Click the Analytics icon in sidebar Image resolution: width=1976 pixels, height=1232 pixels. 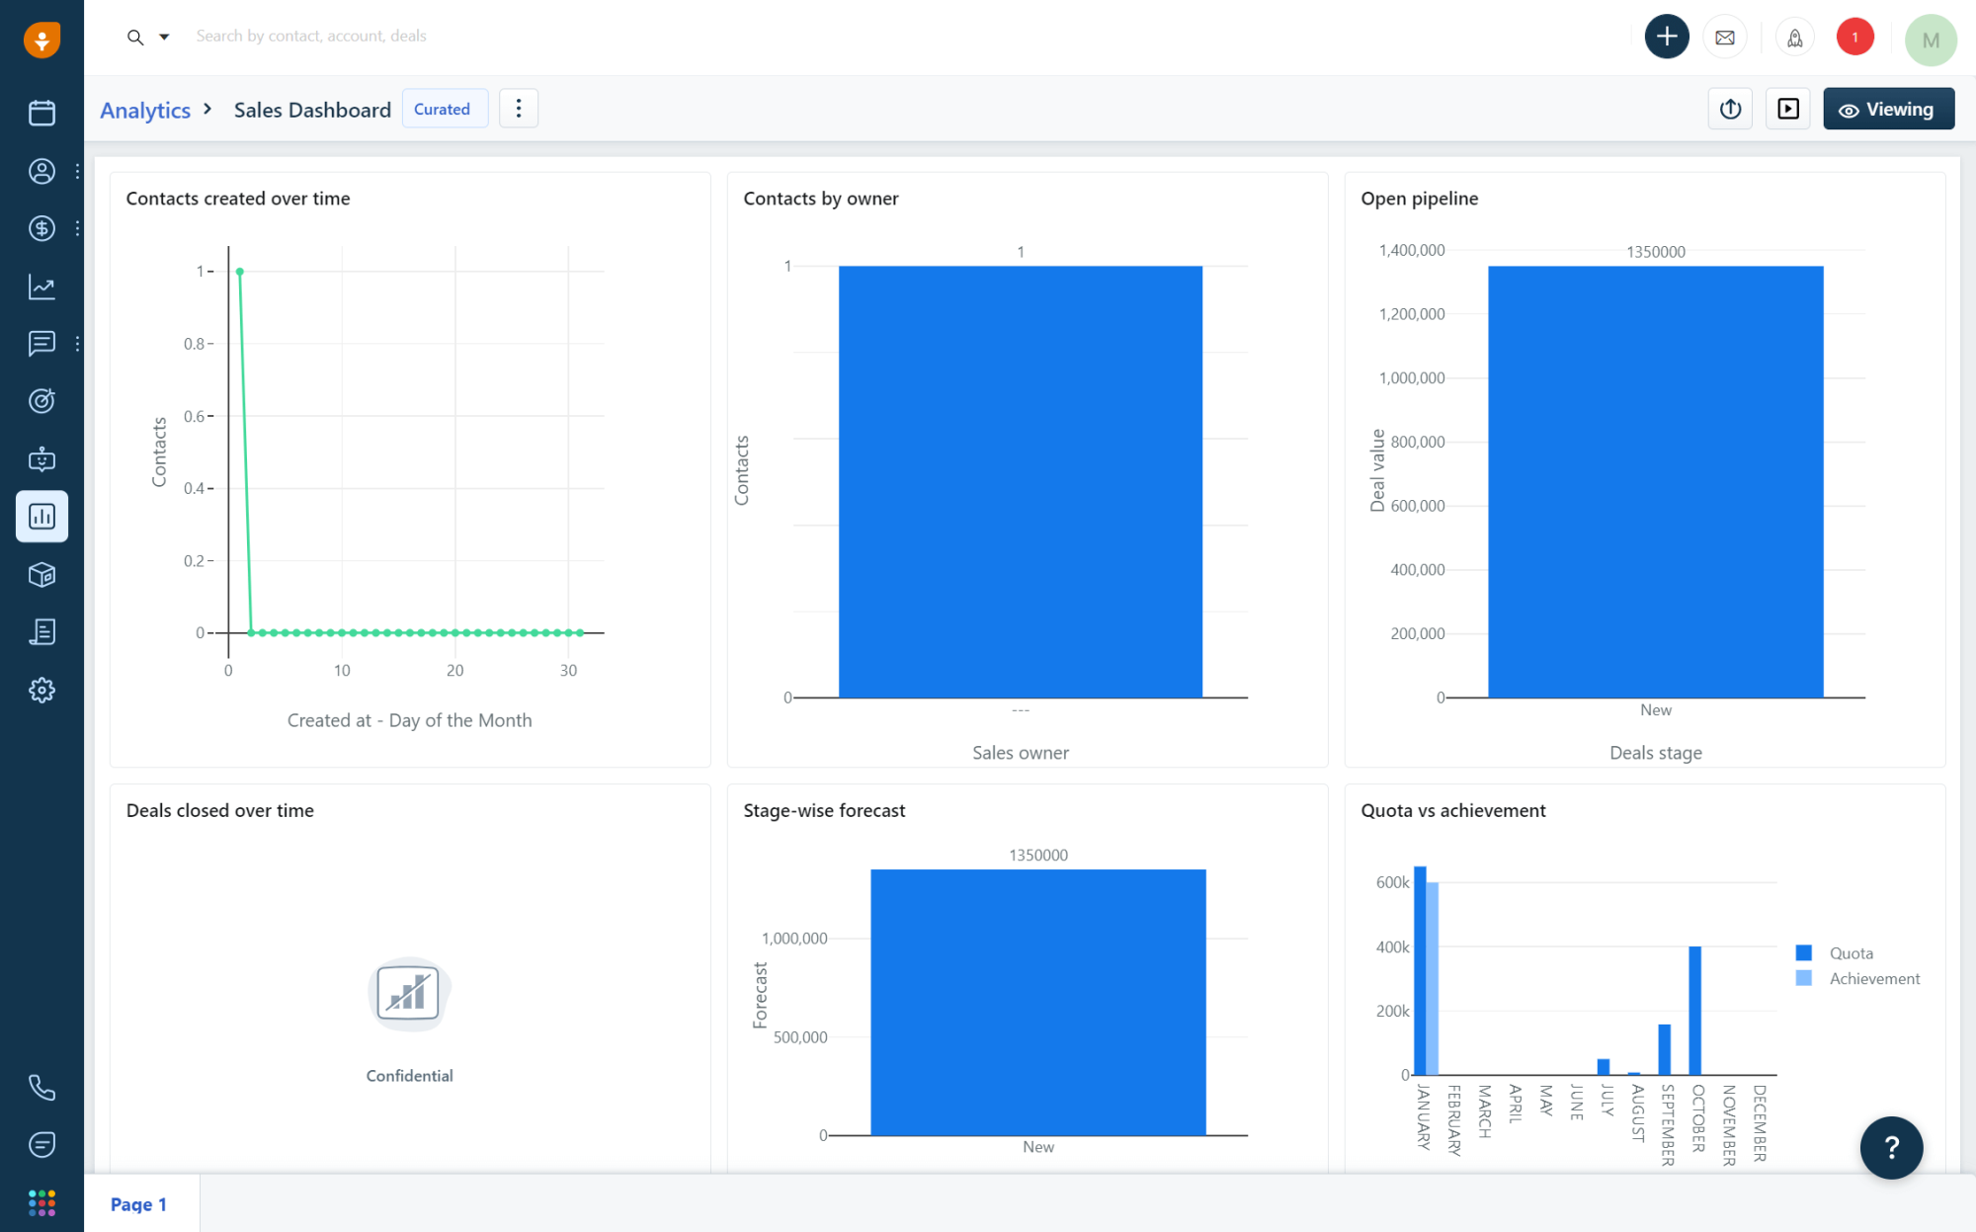coord(41,515)
